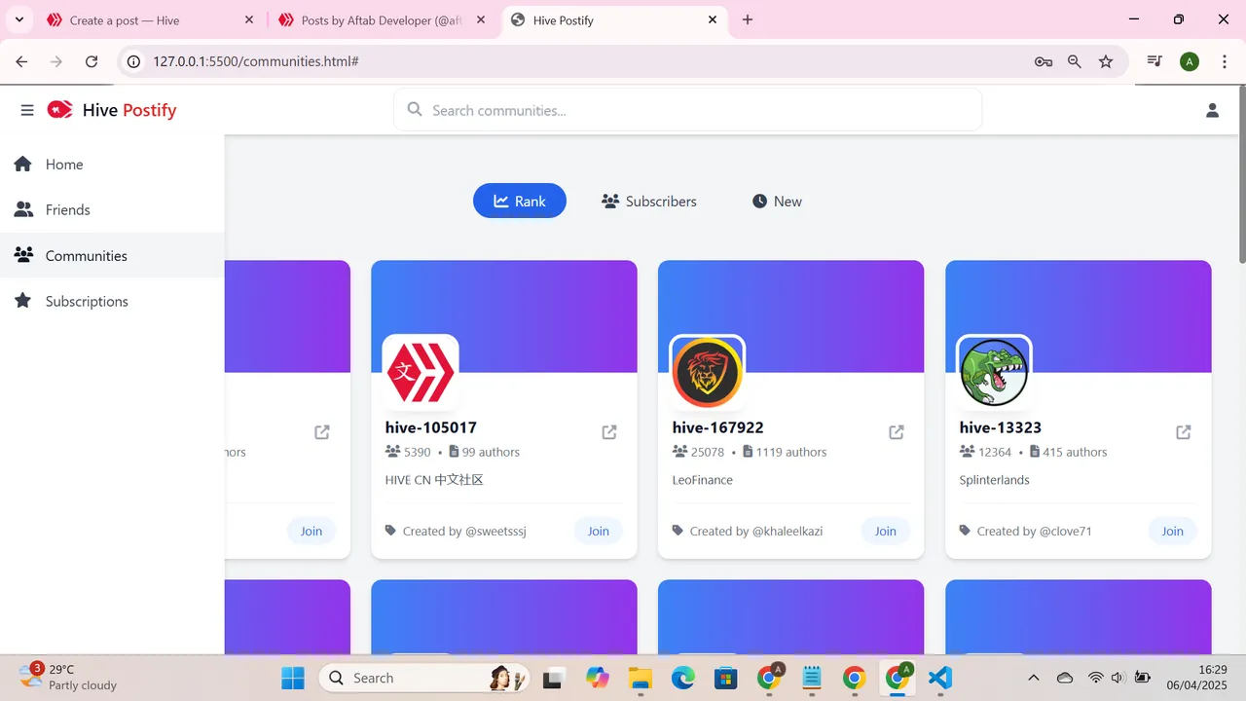
Task: Open weather widget 29°C
Action: 68,677
